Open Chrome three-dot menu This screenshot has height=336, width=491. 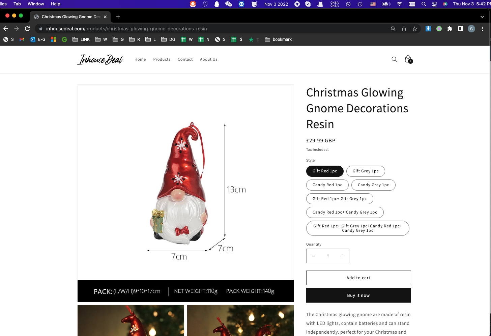pyautogui.click(x=482, y=29)
